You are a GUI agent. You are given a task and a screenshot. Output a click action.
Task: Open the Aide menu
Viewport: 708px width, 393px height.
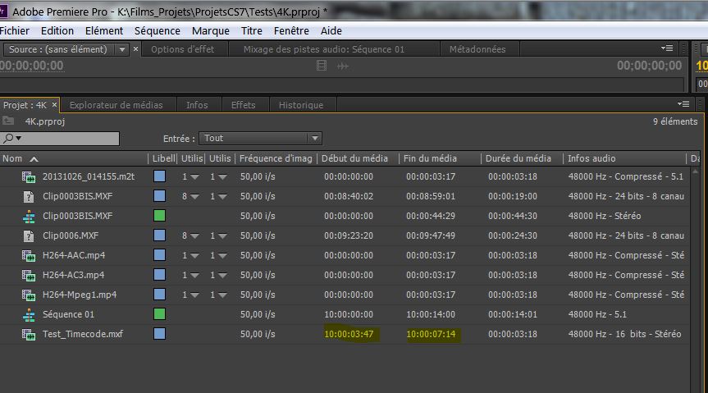(x=331, y=30)
